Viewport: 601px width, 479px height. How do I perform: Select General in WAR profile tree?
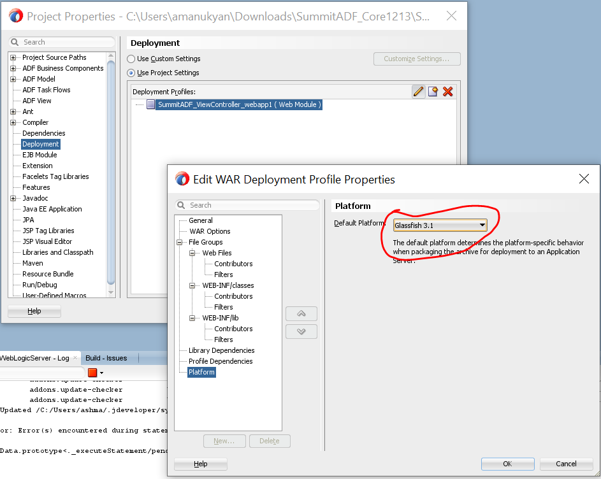(x=201, y=220)
